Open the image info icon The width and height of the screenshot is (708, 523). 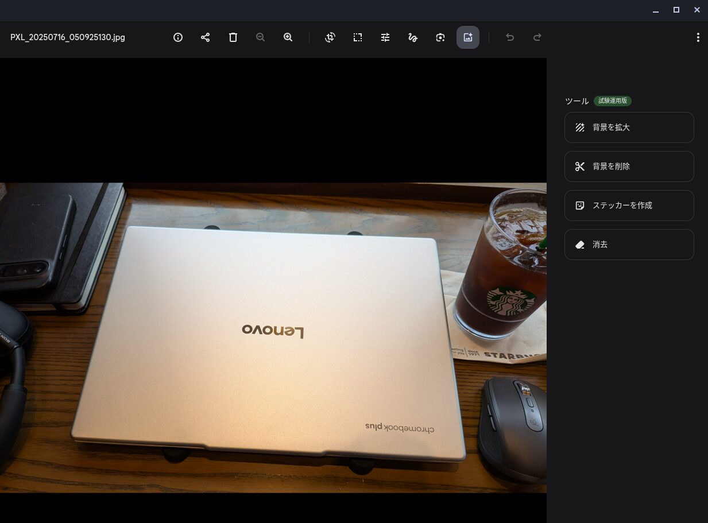tap(178, 37)
